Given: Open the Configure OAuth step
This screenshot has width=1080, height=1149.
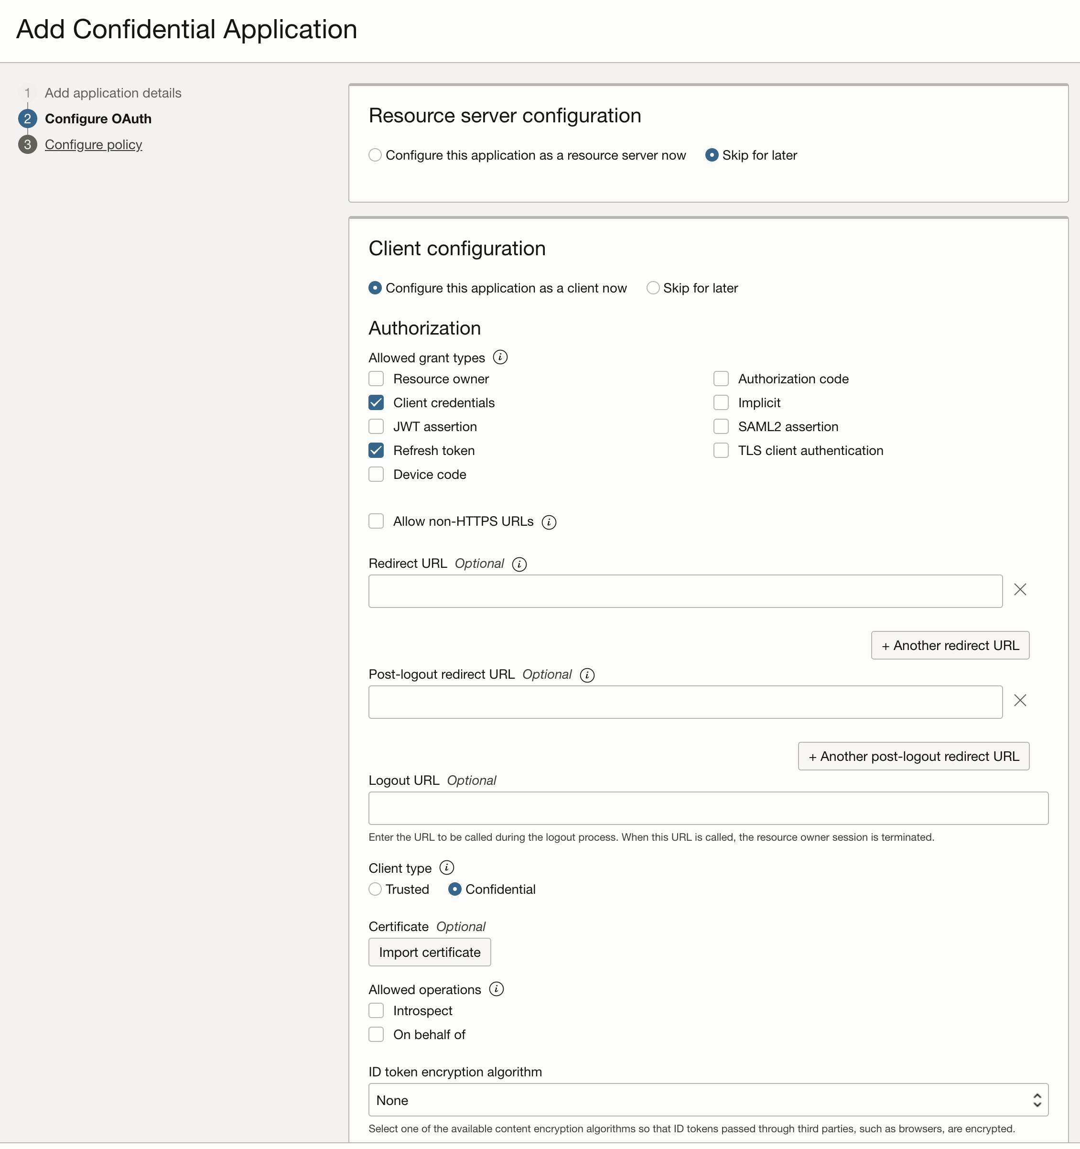Looking at the screenshot, I should pos(97,119).
